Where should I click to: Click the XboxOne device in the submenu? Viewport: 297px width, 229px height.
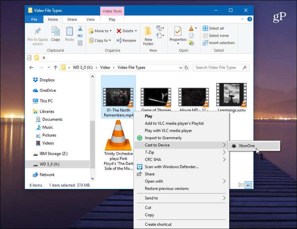tap(253, 146)
